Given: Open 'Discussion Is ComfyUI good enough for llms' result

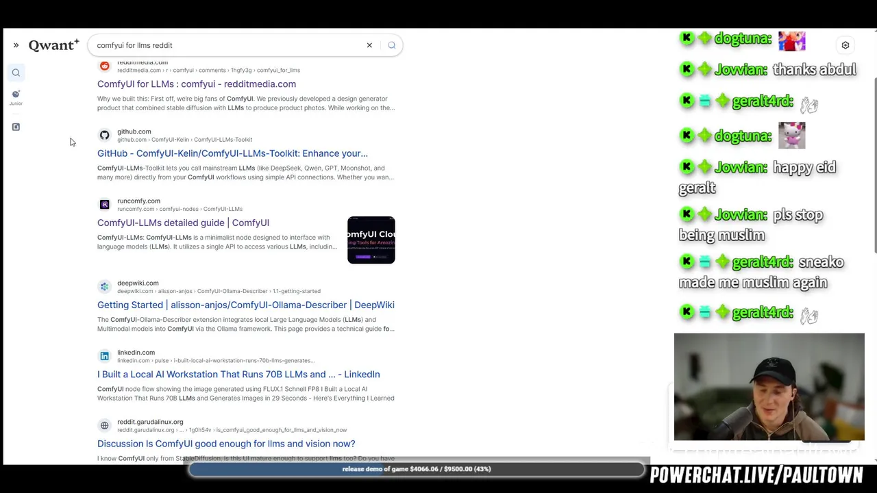Looking at the screenshot, I should [x=226, y=444].
